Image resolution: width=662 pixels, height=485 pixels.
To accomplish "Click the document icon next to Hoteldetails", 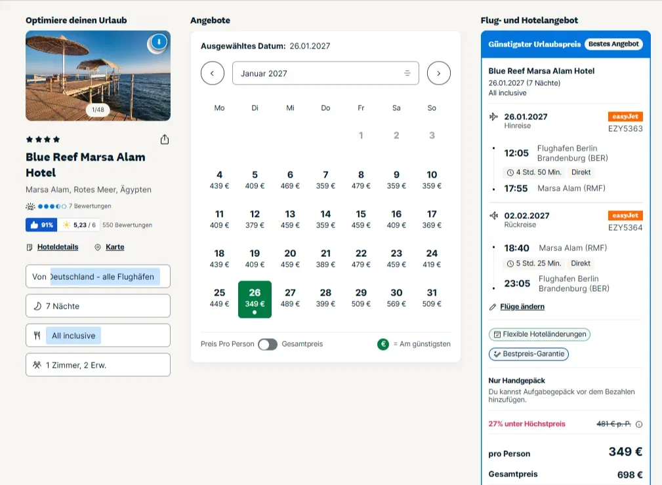I will (30, 247).
